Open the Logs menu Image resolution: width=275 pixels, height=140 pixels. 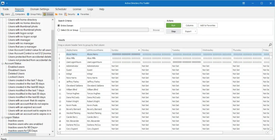[x=90, y=9]
